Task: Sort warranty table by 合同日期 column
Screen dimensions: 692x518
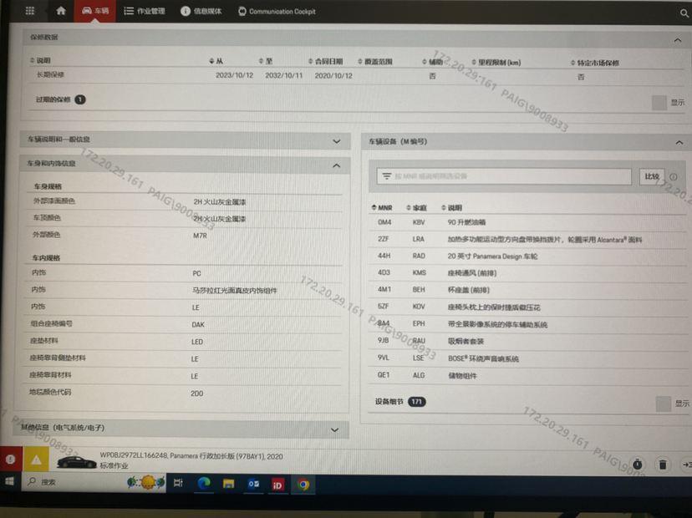Action: coord(326,61)
